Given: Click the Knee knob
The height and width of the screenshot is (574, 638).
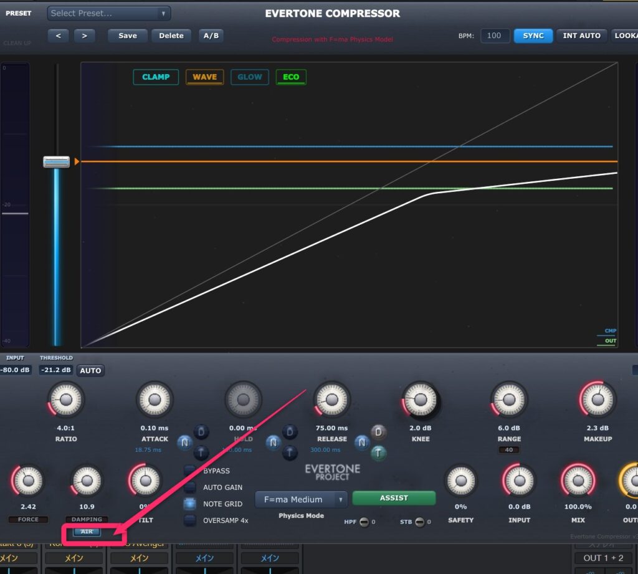Looking at the screenshot, I should tap(421, 399).
